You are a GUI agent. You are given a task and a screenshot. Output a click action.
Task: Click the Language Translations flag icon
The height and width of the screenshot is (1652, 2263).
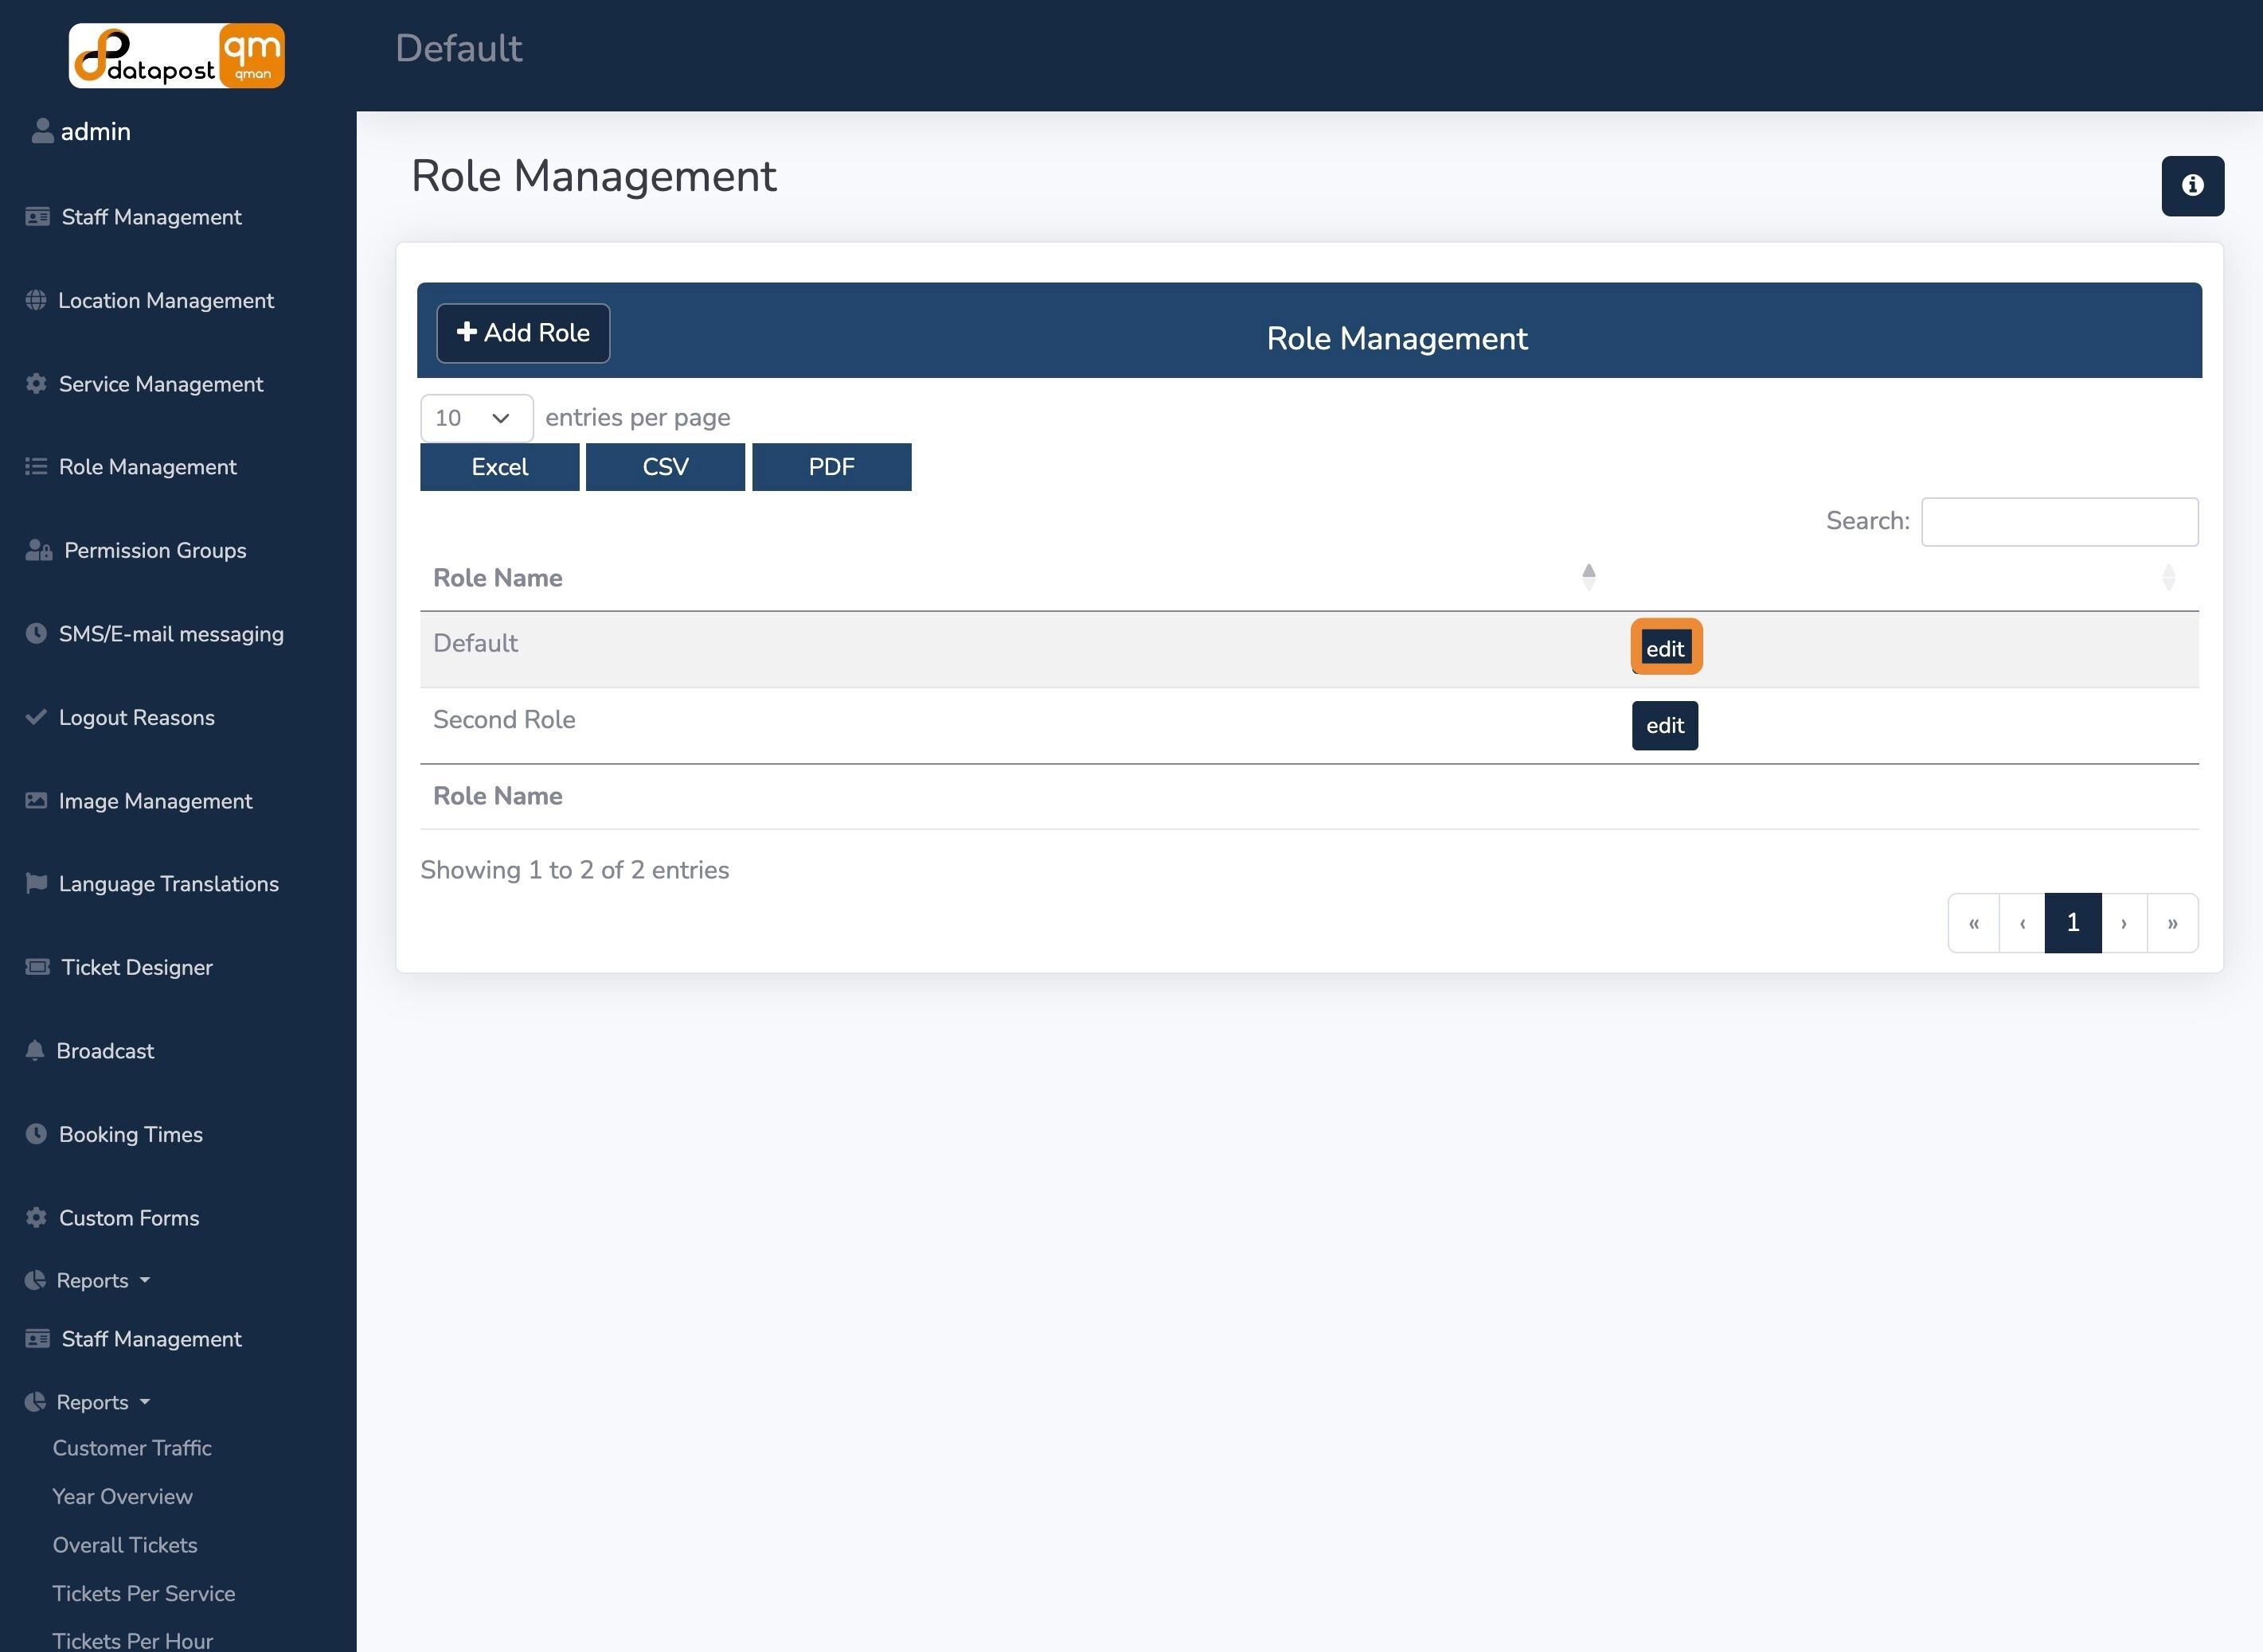(x=36, y=883)
